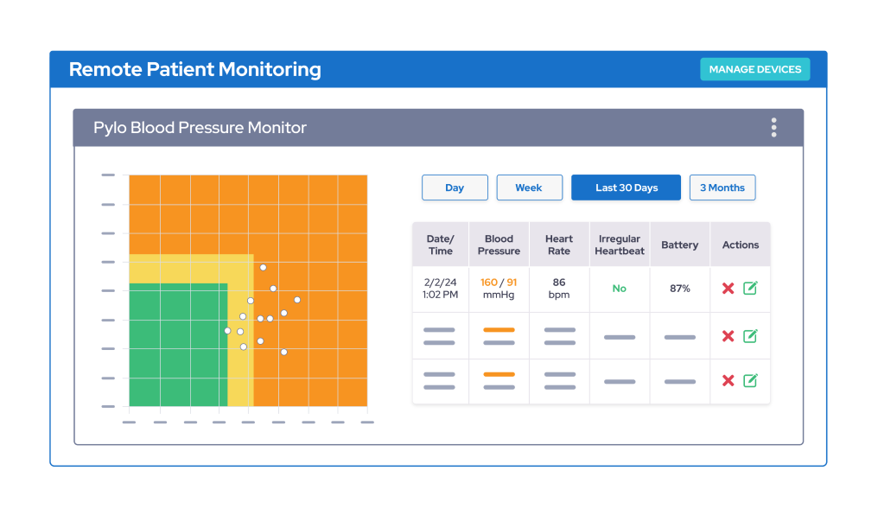Click the green No irregular heartbeat indicator

point(619,289)
